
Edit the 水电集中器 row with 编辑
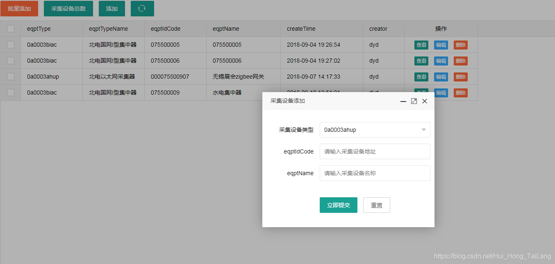click(441, 93)
